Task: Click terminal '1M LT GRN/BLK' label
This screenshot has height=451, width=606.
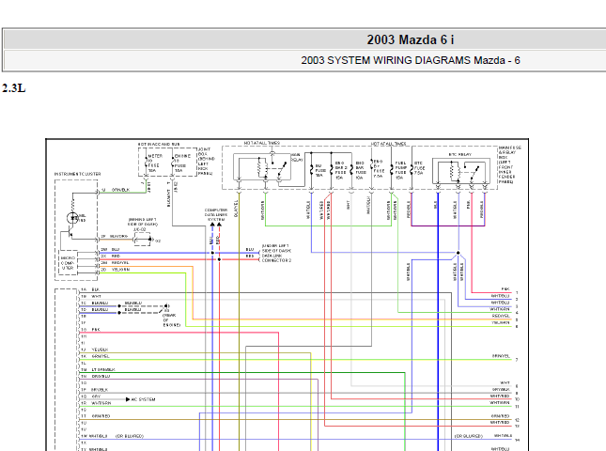Action: tap(98, 370)
